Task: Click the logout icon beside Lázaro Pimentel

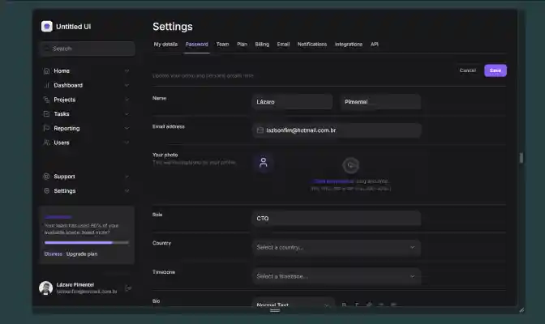Action: tap(128, 288)
